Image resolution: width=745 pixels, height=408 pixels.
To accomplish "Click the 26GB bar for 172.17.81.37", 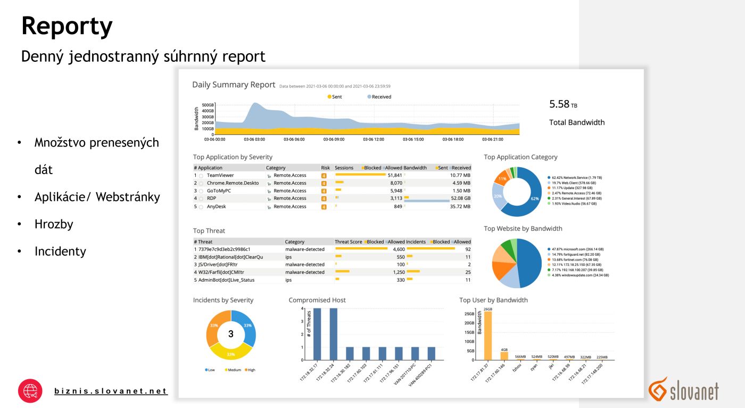I will pos(488,335).
